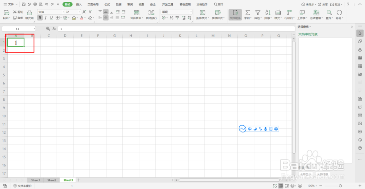
Task: Click the Conditional Formatting (条件格式) icon
Action: (203, 12)
